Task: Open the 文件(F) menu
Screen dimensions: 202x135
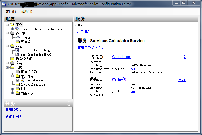Action: pyautogui.click(x=10, y=11)
